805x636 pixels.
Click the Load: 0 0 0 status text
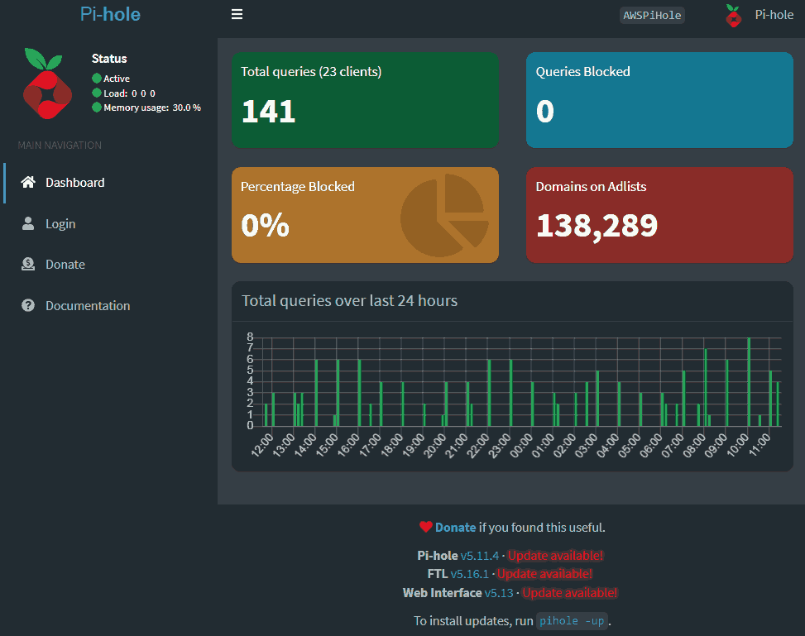coord(129,93)
